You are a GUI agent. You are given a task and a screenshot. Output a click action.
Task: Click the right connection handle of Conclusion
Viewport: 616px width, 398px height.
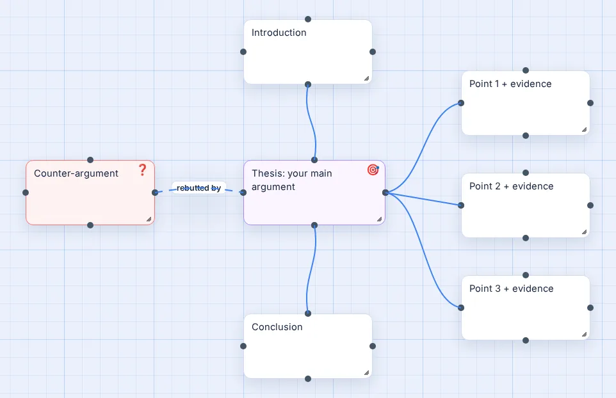(x=373, y=346)
